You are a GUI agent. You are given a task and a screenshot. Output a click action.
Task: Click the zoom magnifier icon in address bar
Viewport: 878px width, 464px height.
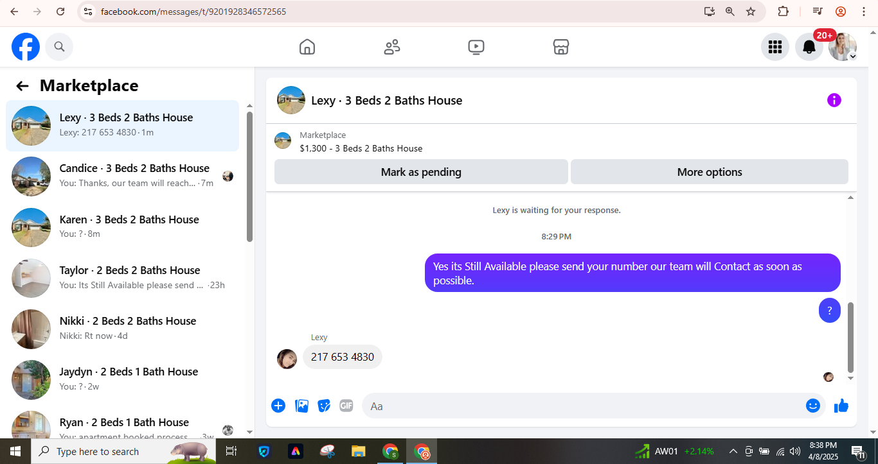click(x=730, y=12)
